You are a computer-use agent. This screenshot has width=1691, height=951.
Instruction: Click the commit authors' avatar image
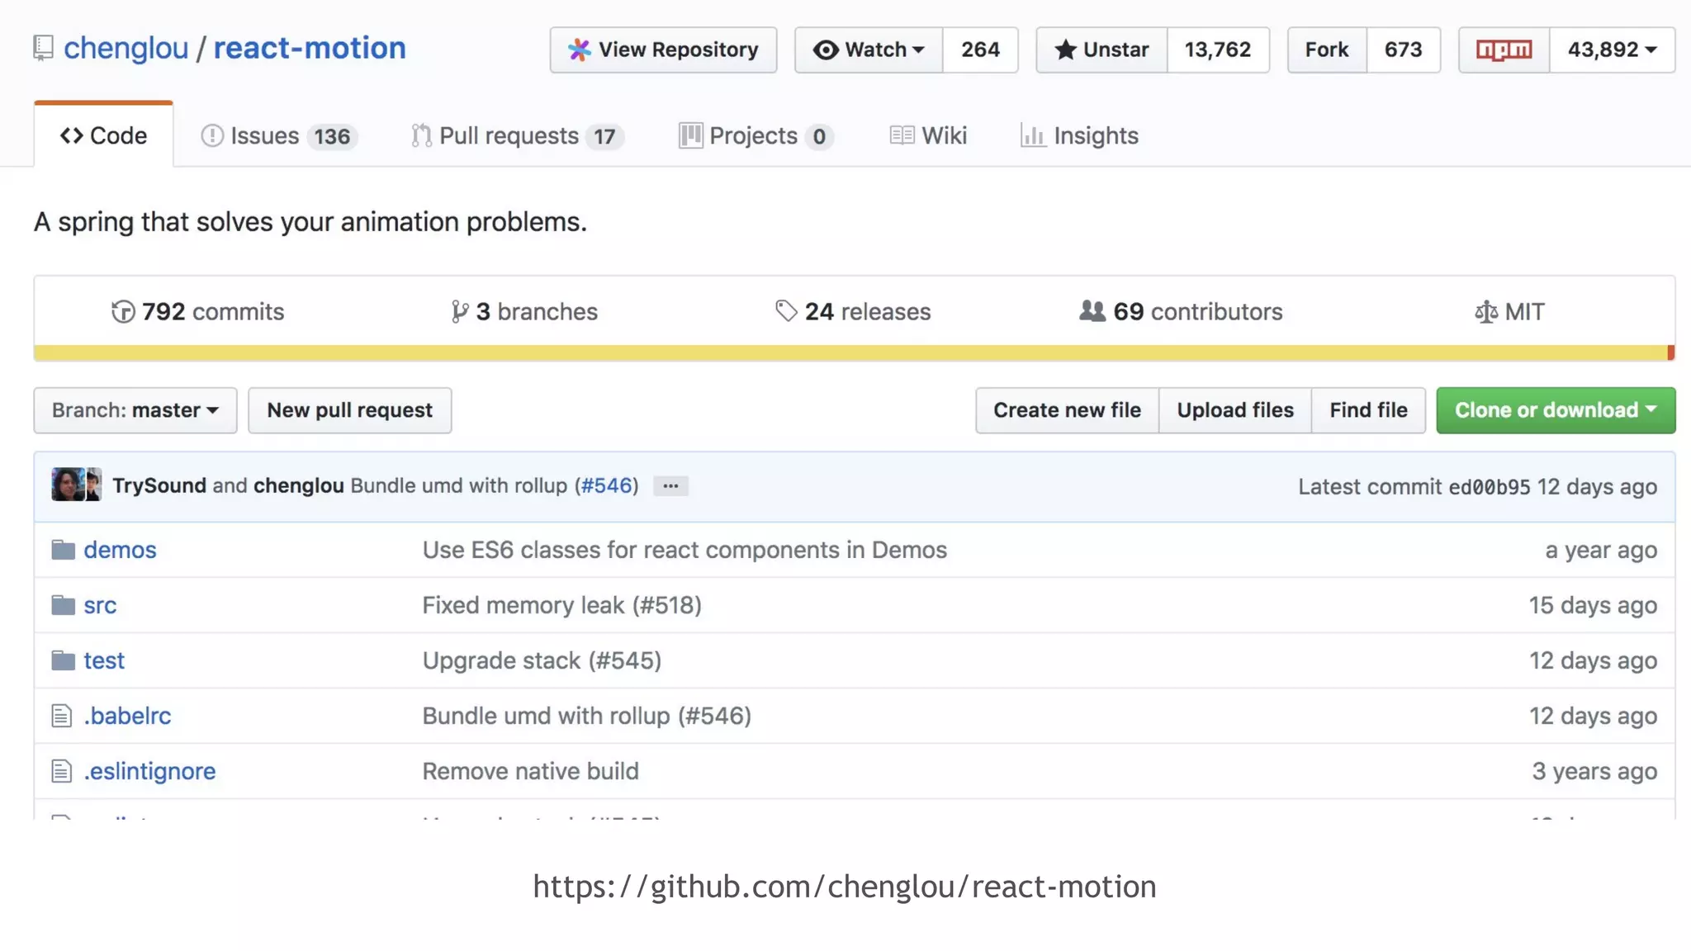pos(77,485)
